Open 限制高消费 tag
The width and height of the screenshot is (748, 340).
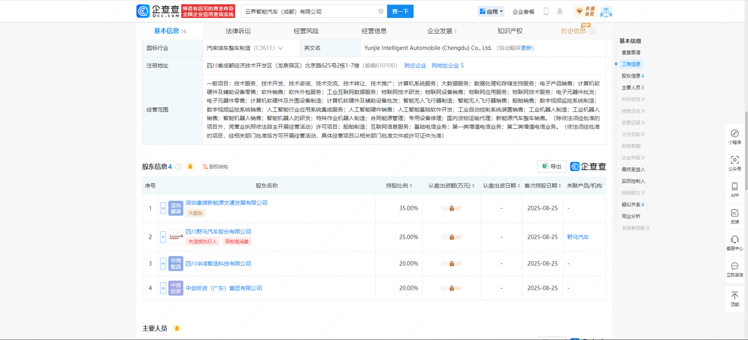pyautogui.click(x=237, y=241)
